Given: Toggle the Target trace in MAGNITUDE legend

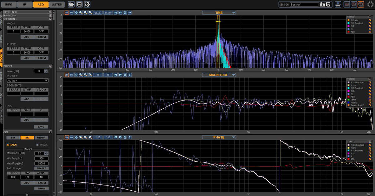Looking at the screenshot, I should [x=370, y=100].
